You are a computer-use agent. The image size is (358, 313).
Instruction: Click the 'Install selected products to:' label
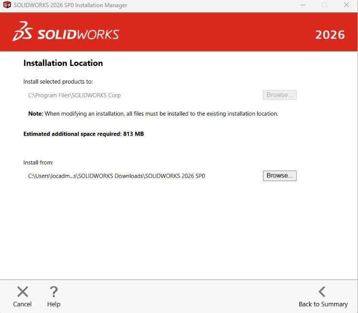[58, 82]
